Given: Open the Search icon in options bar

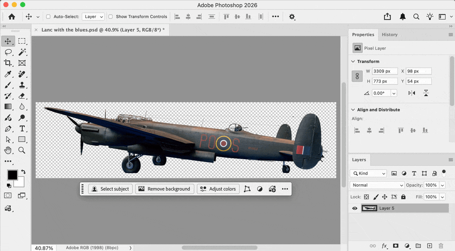Looking at the screenshot, I should click(416, 17).
